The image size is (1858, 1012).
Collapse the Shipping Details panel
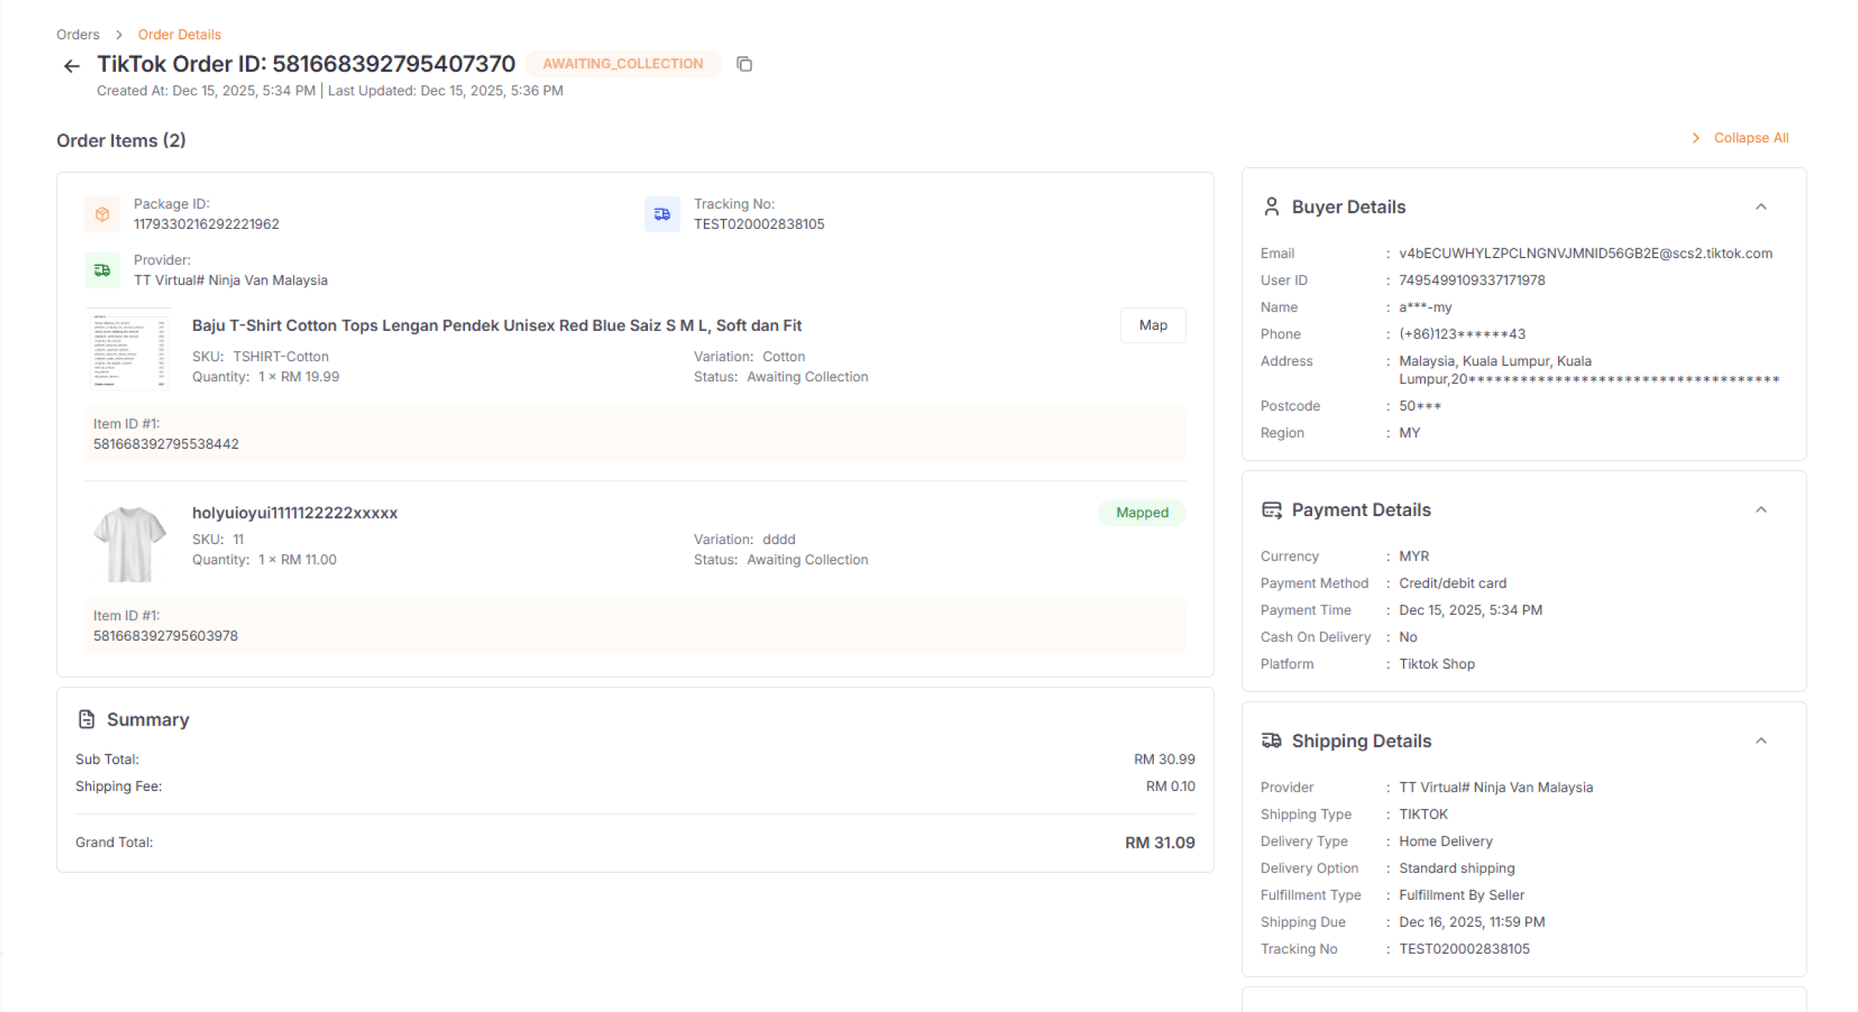point(1761,741)
